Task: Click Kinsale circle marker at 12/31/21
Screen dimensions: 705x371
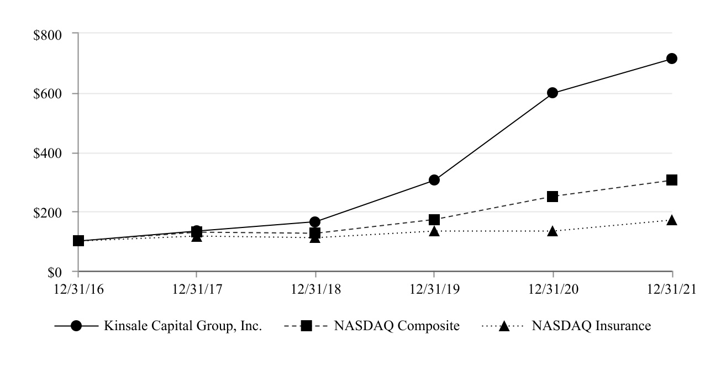Action: tap(671, 59)
